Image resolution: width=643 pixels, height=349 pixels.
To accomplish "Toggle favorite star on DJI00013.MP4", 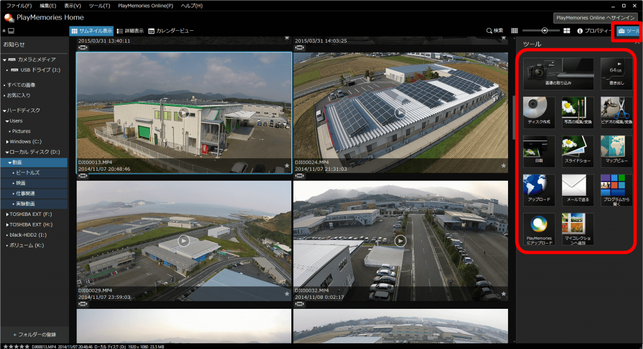I will pyautogui.click(x=287, y=166).
